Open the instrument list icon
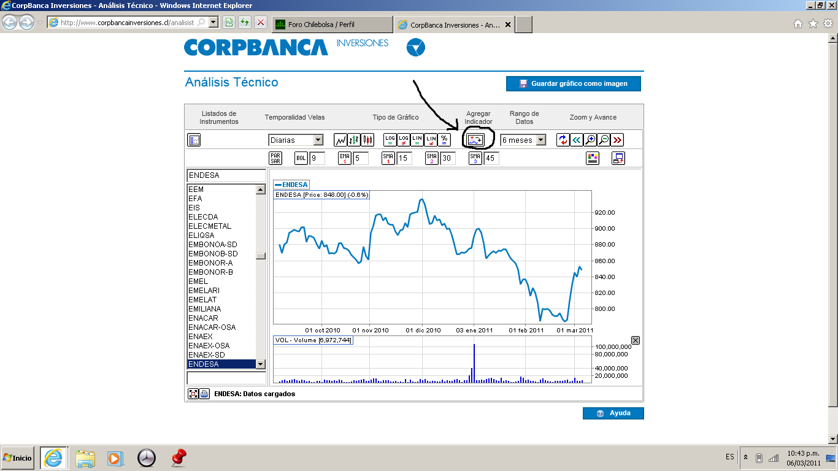Viewport: 838px width, 471px height. click(194, 140)
